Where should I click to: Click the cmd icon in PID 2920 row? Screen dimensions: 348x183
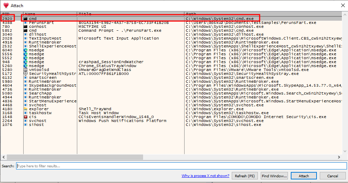point(25,19)
